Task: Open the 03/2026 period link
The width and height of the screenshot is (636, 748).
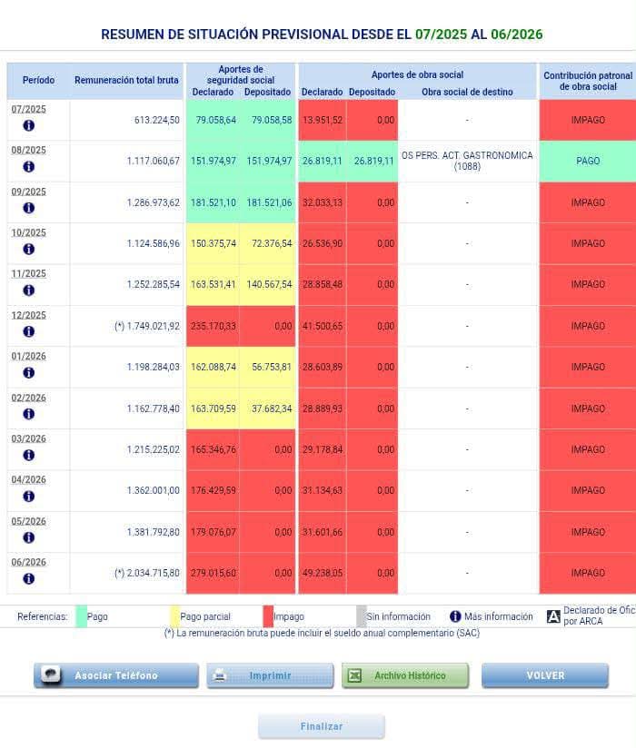Action: 29,438
